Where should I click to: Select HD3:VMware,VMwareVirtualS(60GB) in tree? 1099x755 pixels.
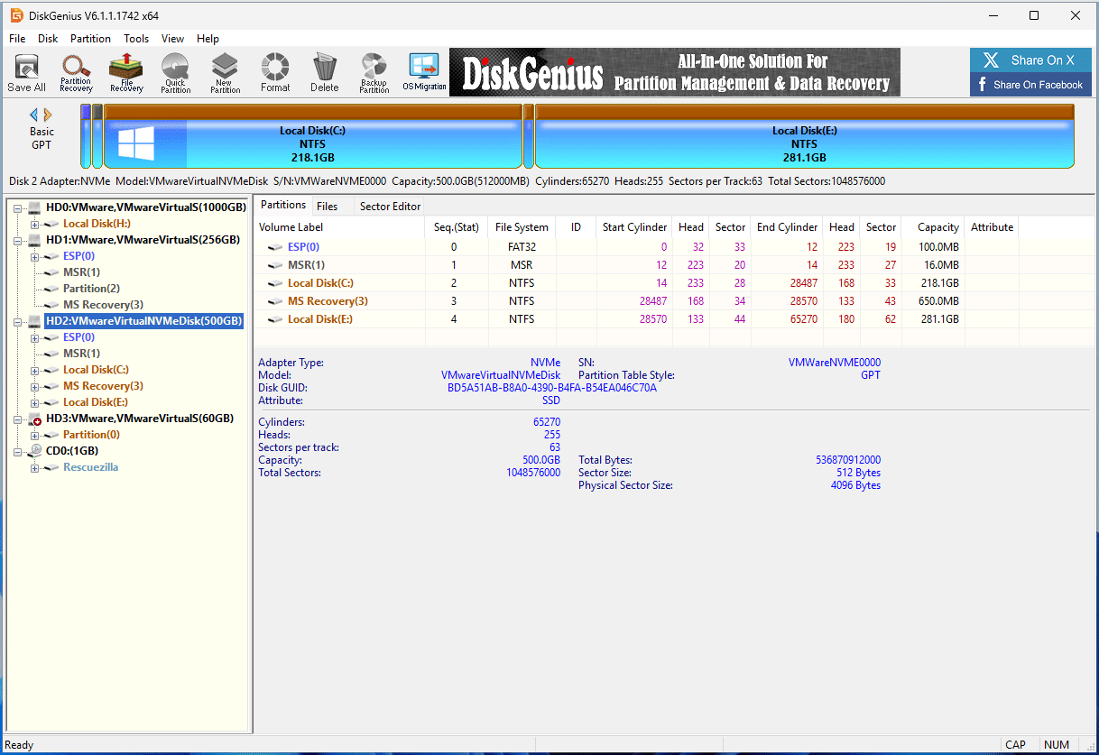tap(140, 419)
